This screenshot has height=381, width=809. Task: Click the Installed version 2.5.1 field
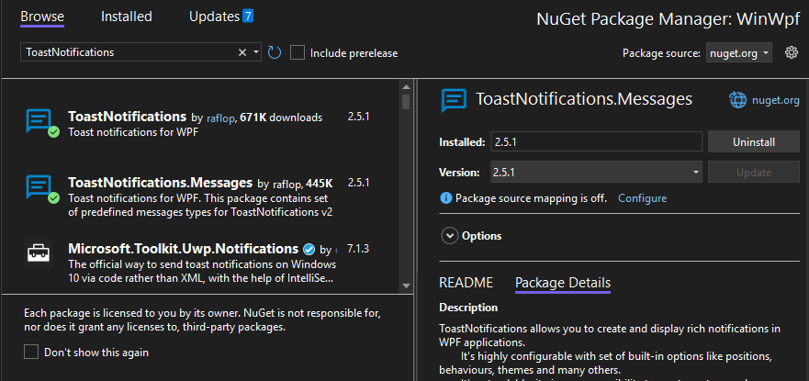click(x=596, y=141)
